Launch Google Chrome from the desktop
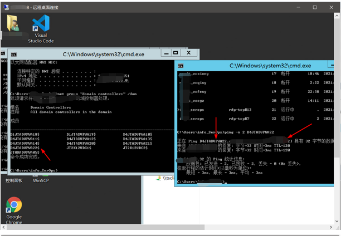The height and width of the screenshot is (236, 341). (x=14, y=205)
